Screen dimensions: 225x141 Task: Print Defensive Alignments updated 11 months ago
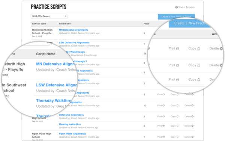(161, 117)
